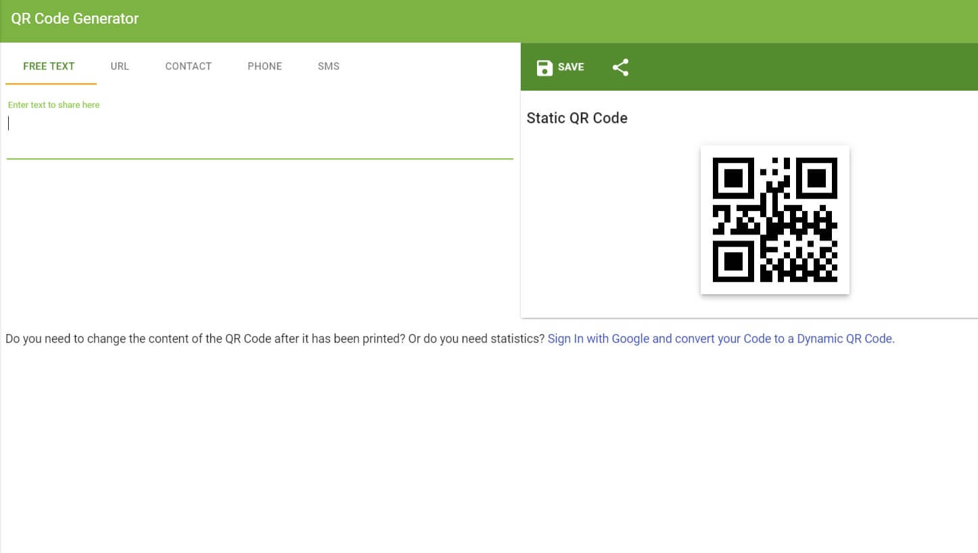
Task: Switch to the URL tab
Action: point(120,66)
